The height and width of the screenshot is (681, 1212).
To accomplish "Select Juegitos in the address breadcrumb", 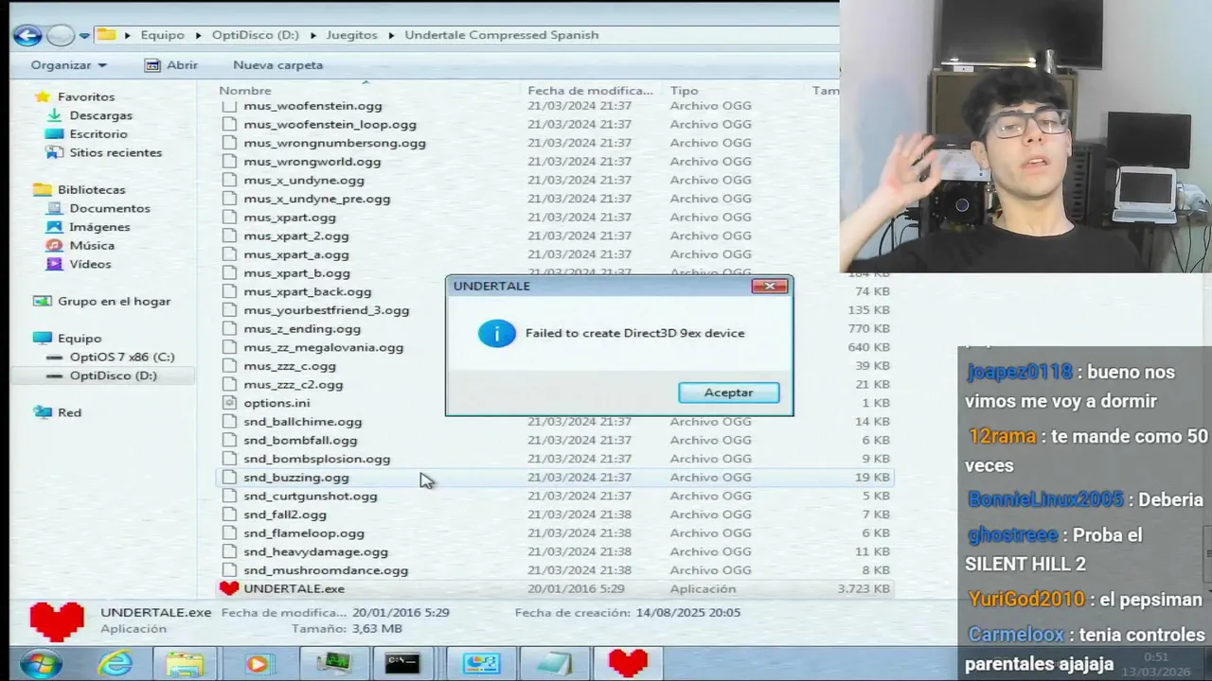I will coord(351,35).
